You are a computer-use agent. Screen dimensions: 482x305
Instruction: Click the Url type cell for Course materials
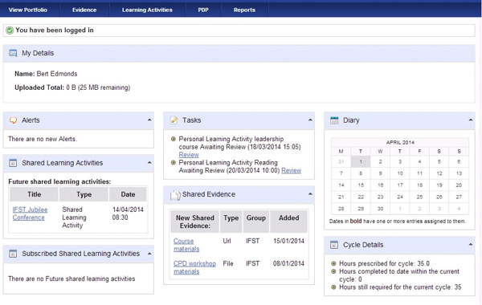click(227, 241)
